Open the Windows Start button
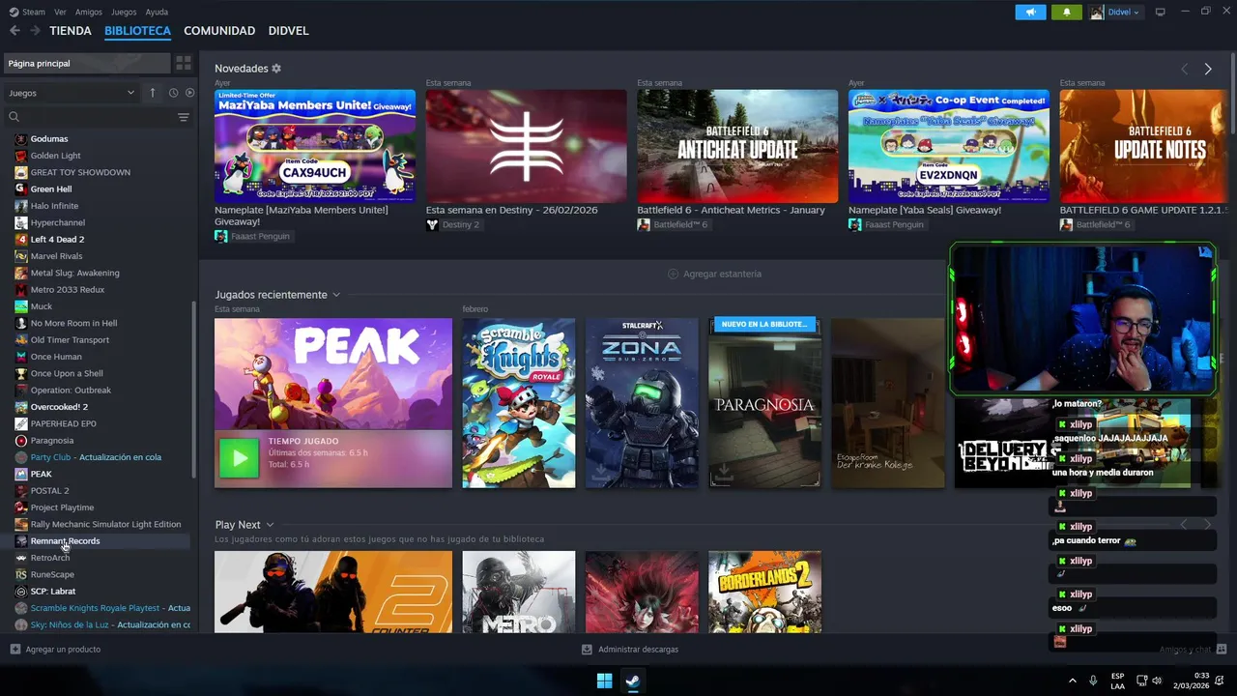Image resolution: width=1237 pixels, height=696 pixels. [x=604, y=681]
